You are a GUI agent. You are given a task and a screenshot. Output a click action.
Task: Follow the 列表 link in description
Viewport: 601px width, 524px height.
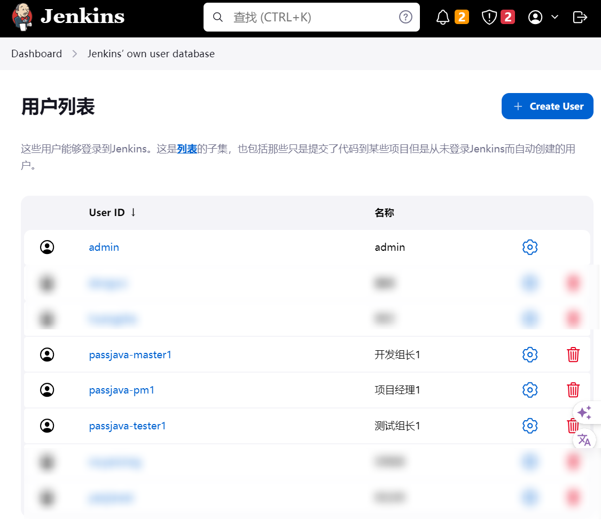tap(187, 149)
